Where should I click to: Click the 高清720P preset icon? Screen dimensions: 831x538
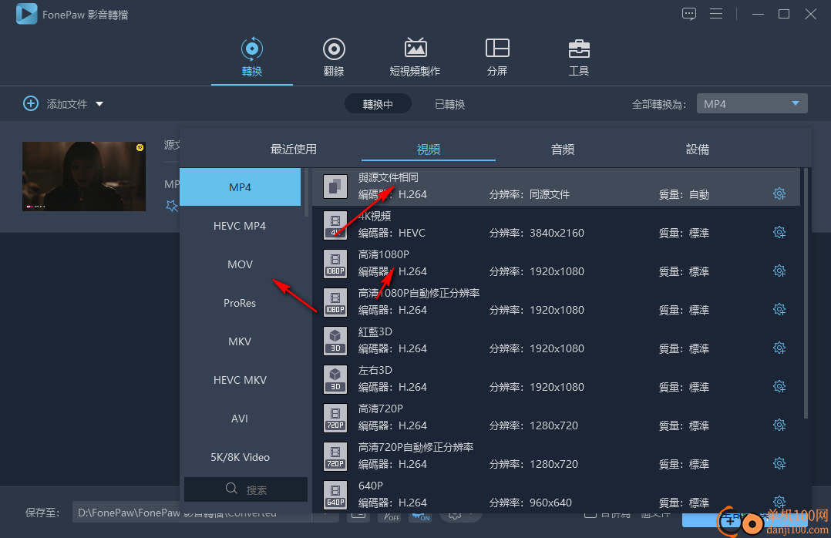click(335, 418)
